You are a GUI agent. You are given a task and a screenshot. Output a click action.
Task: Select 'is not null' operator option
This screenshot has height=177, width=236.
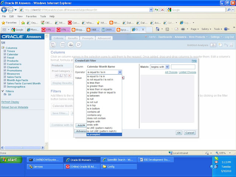tap(104, 102)
